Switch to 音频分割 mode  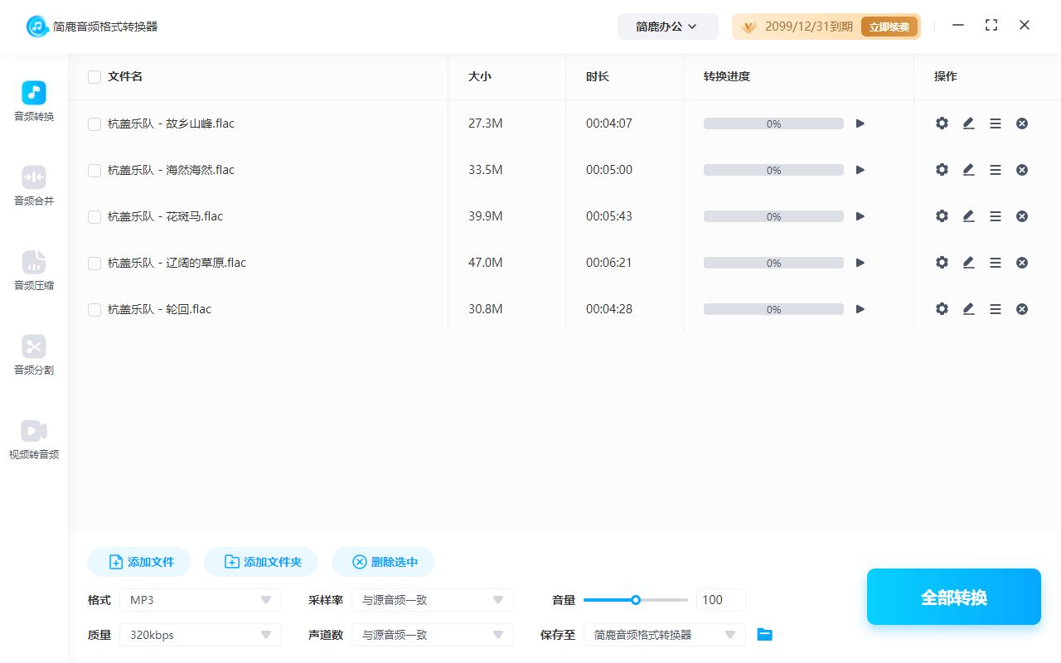tap(33, 356)
